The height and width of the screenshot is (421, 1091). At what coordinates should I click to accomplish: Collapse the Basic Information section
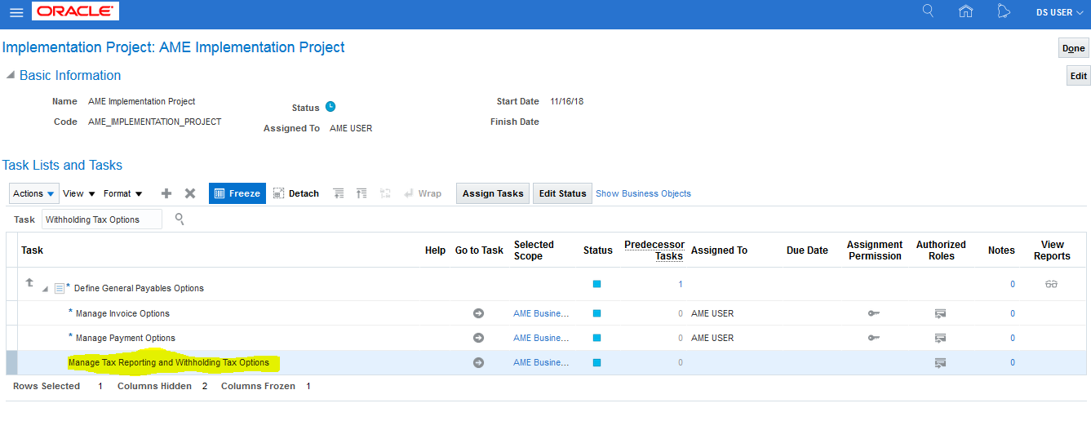coord(11,75)
